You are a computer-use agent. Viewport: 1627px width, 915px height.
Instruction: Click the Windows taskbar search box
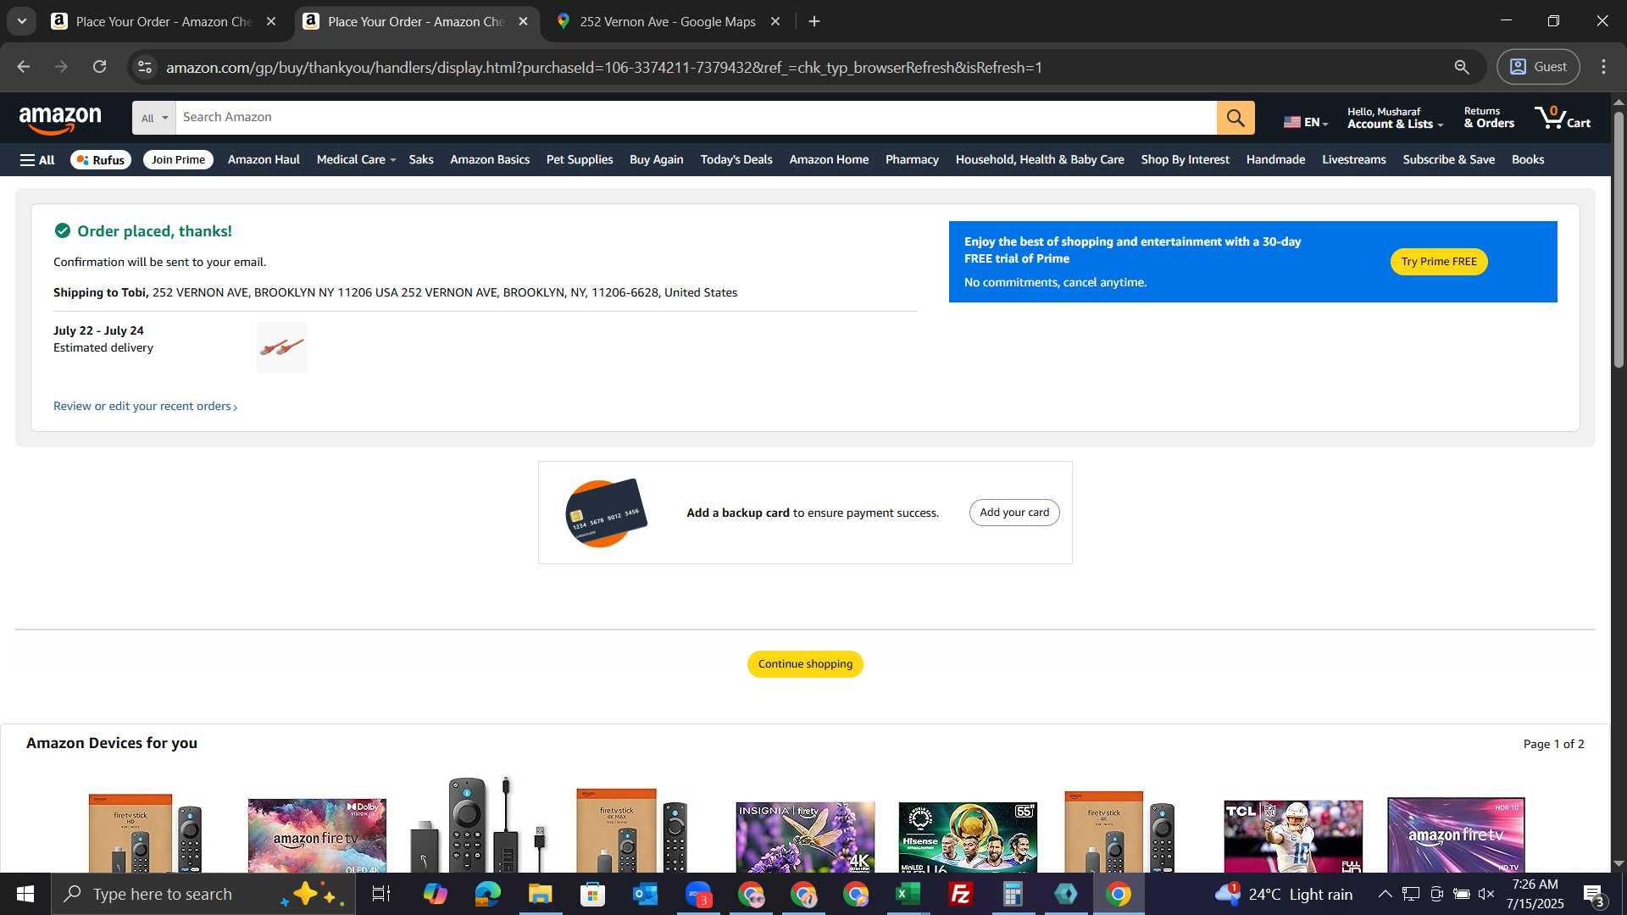[203, 894]
